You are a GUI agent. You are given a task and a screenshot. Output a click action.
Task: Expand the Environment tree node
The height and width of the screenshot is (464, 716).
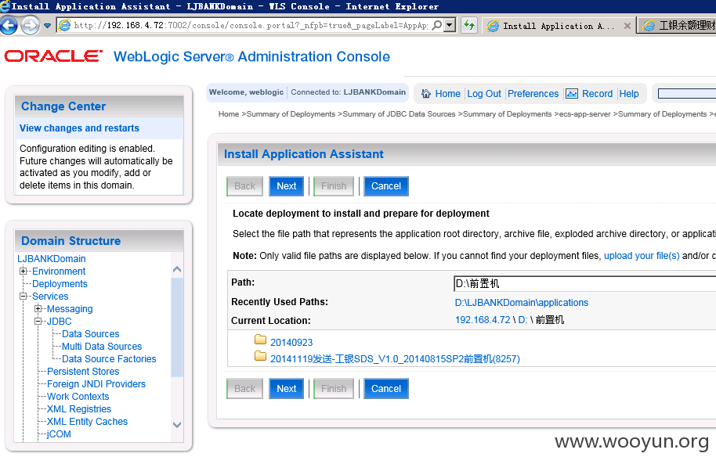[x=23, y=271]
